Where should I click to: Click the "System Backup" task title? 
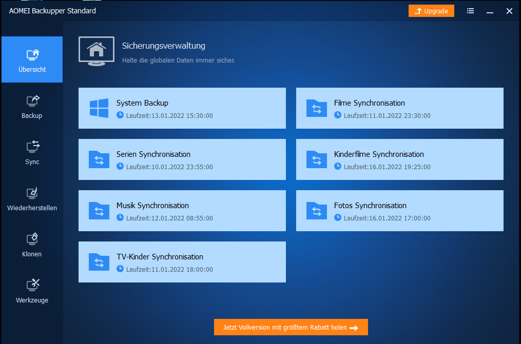pyautogui.click(x=142, y=103)
